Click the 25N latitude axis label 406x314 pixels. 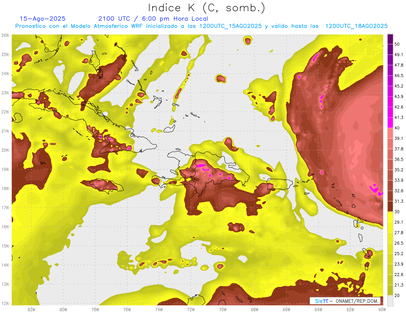[x=5, y=55]
